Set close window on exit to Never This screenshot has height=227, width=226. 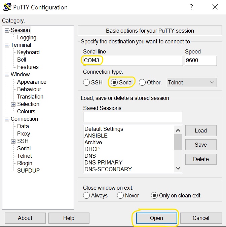(120, 195)
